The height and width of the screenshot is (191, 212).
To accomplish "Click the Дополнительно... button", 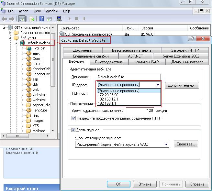I will click(182, 85).
